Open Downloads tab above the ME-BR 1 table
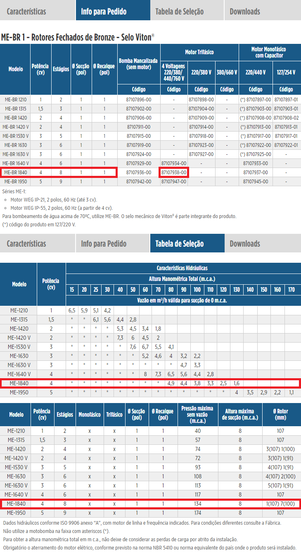This screenshot has height=552, width=301. click(245, 12)
